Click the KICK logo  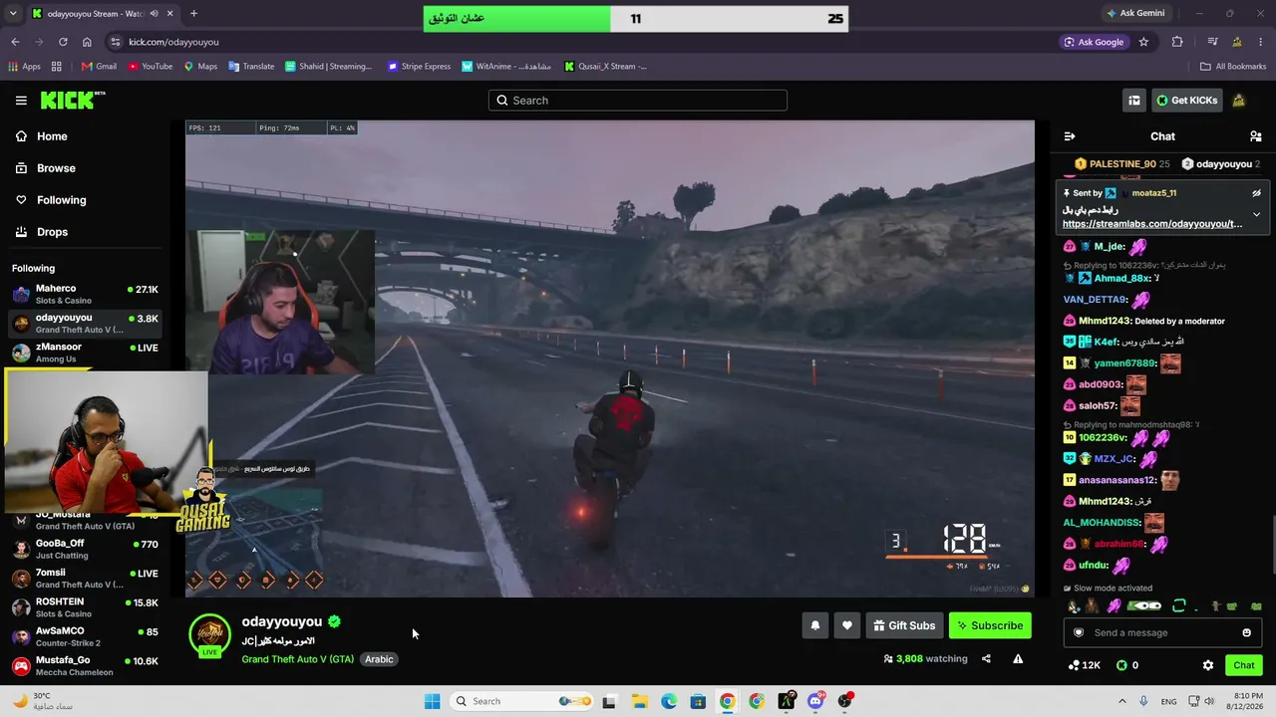[73, 100]
